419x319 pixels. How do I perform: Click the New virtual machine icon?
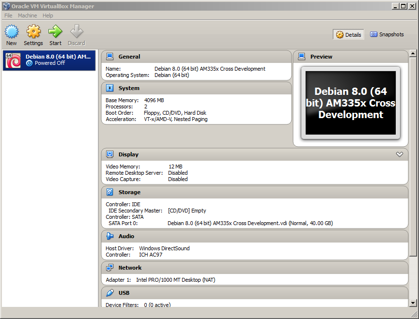[12, 31]
